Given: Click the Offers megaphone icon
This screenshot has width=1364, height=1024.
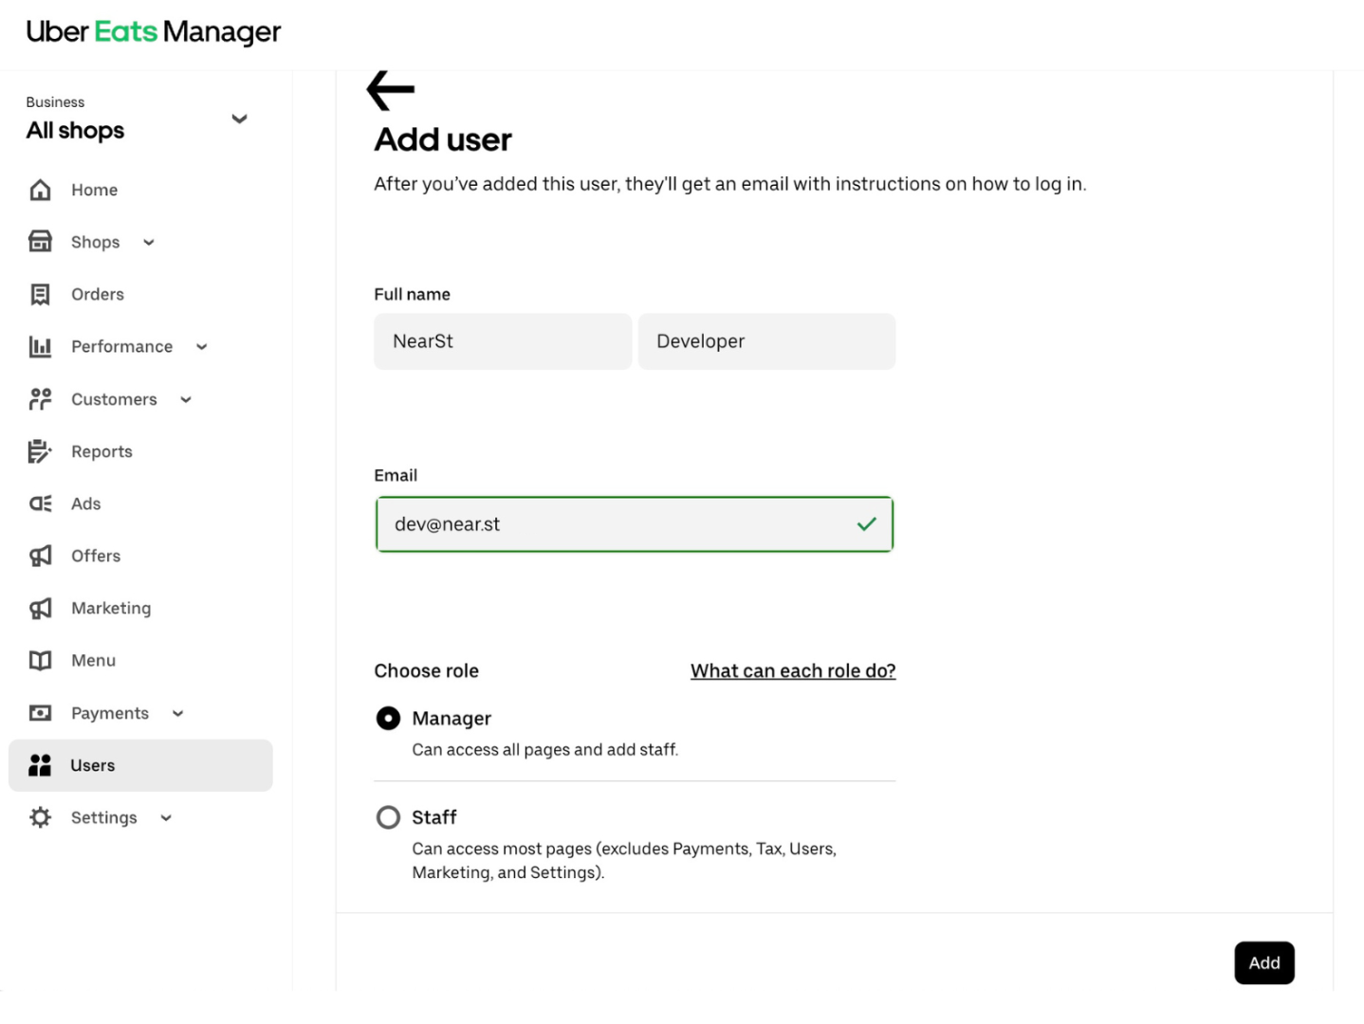Looking at the screenshot, I should coord(40,556).
